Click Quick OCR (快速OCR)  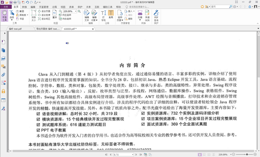147,15
